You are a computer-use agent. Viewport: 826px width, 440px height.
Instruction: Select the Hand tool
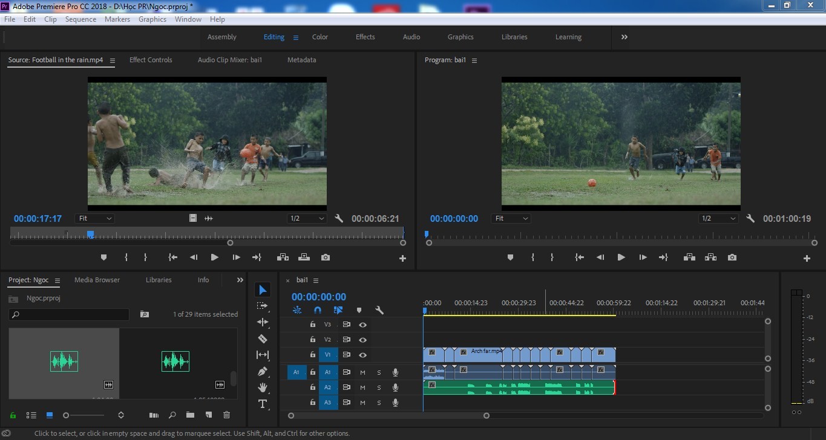pos(263,387)
